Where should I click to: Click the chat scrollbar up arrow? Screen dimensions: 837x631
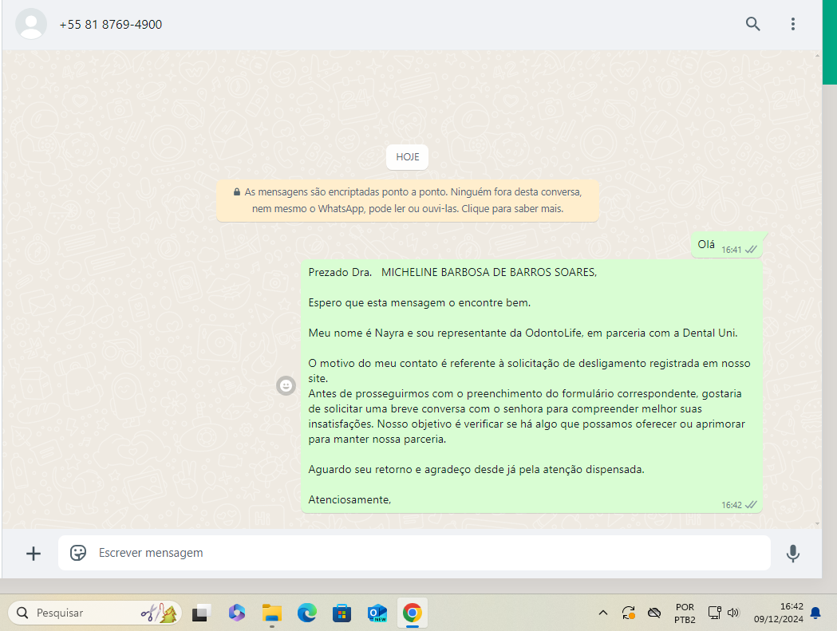[817, 56]
